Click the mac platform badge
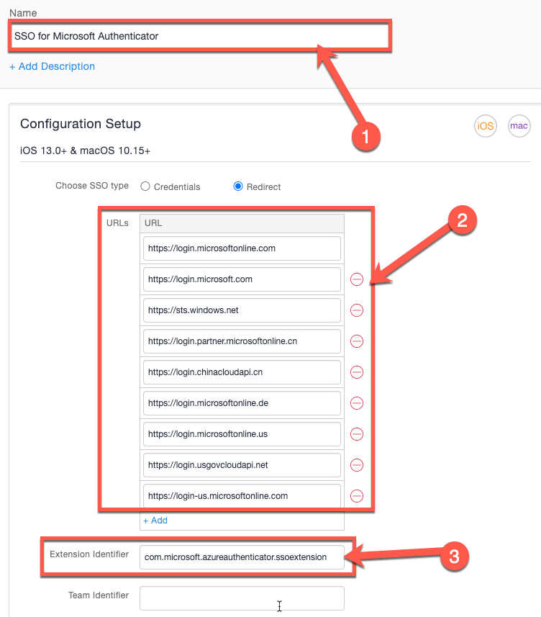Image resolution: width=541 pixels, height=617 pixels. [519, 125]
